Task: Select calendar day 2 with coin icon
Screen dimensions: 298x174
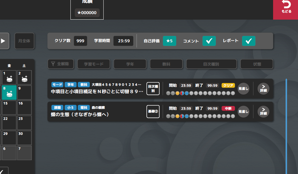Action: click(24, 78)
